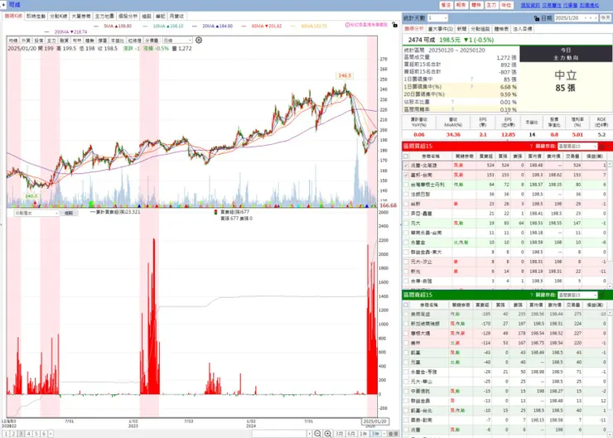
Task: Click the lock icon beside the 日期 field
Action: click(537, 18)
